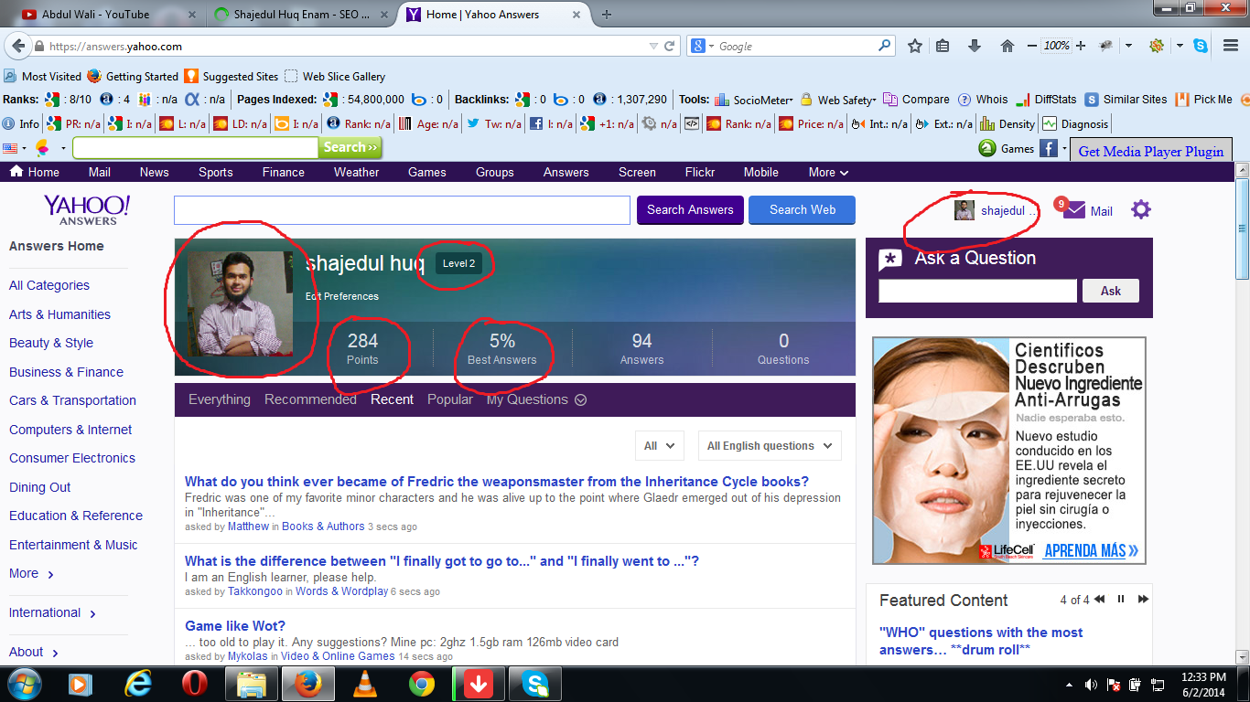The width and height of the screenshot is (1250, 702).
Task: Open the All English questions dropdown
Action: click(x=770, y=446)
